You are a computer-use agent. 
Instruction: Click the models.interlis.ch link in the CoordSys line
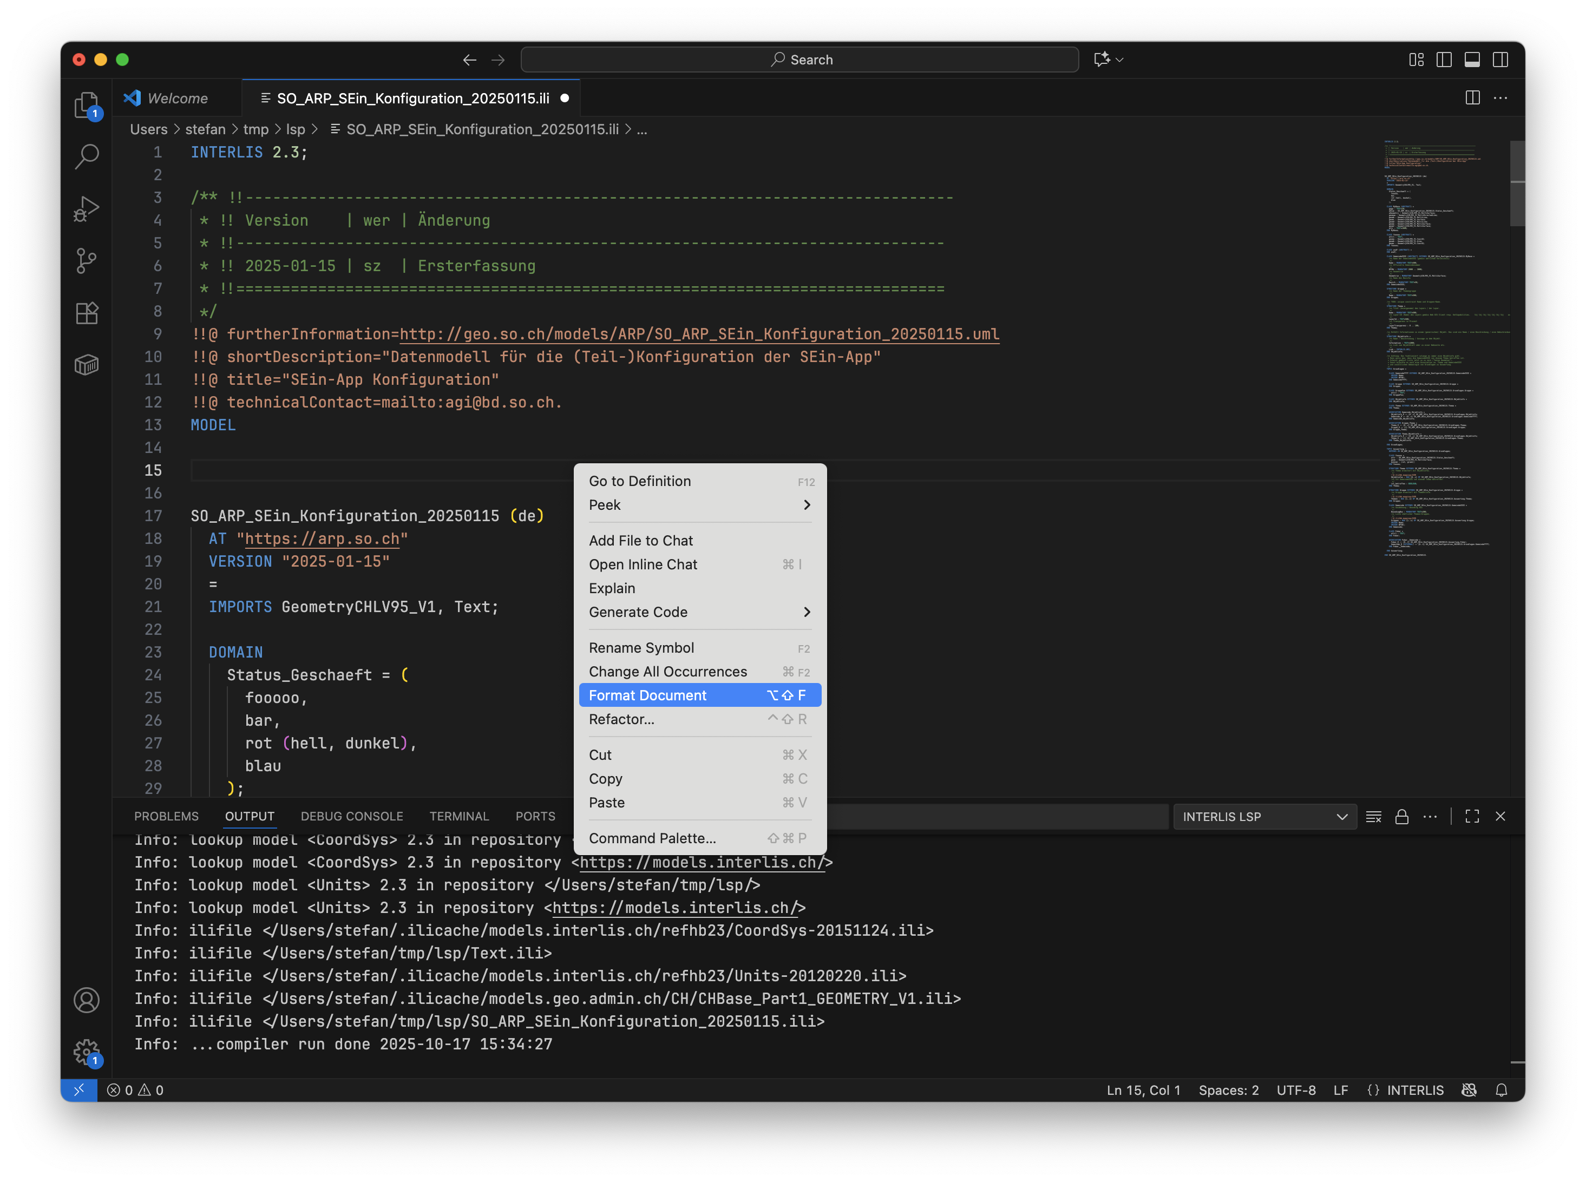coord(702,862)
